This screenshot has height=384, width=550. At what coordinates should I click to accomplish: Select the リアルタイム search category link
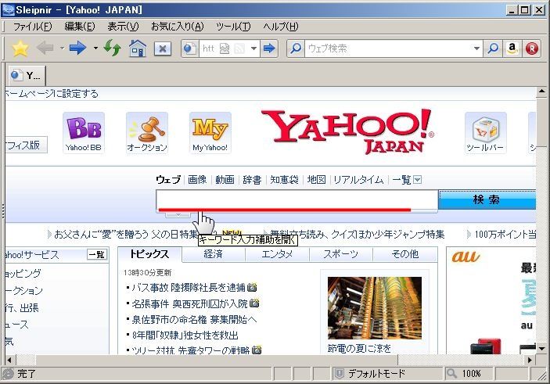coord(358,180)
